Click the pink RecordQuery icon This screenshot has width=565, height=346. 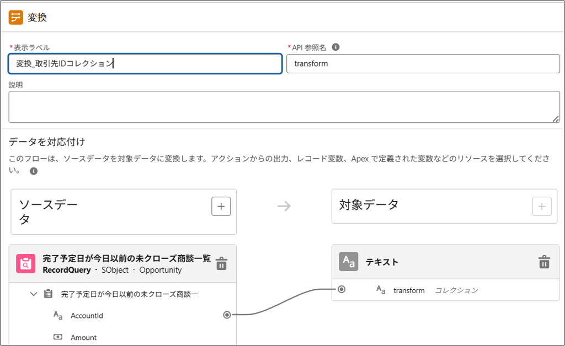pyautogui.click(x=25, y=264)
